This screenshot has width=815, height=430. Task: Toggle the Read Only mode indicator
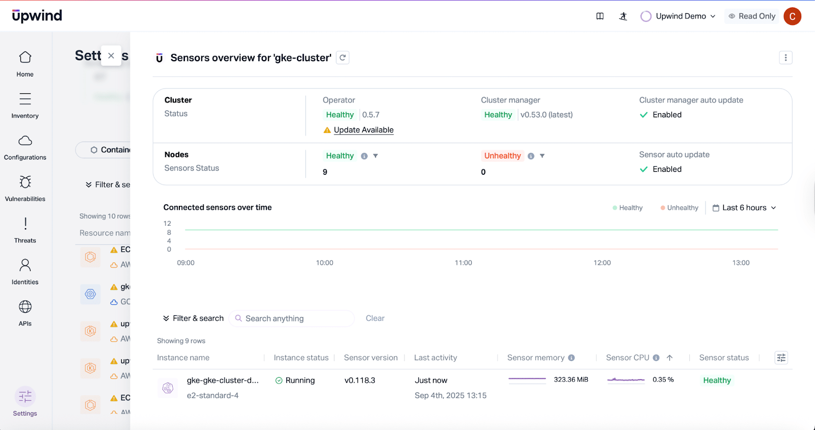click(752, 16)
